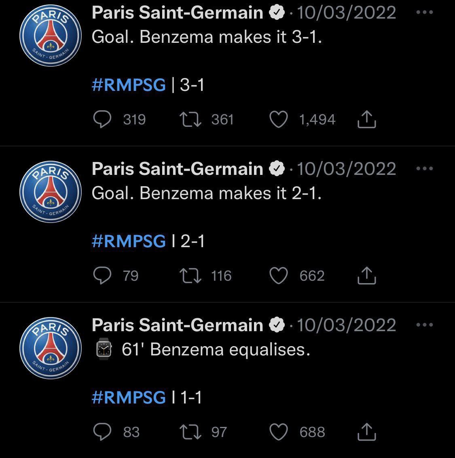Like the Benzema makes it 2-1 tweet
This screenshot has width=455, height=458.
278,276
